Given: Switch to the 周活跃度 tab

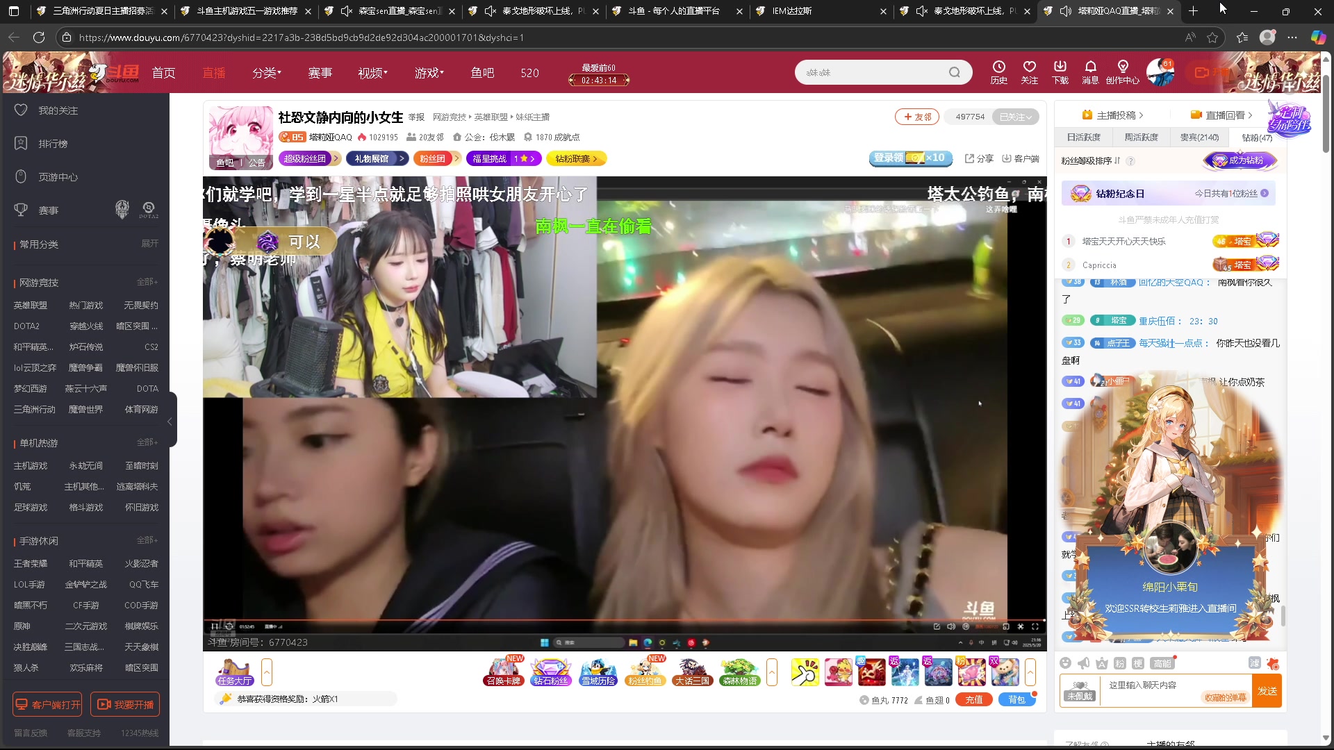Looking at the screenshot, I should pos(1141,137).
